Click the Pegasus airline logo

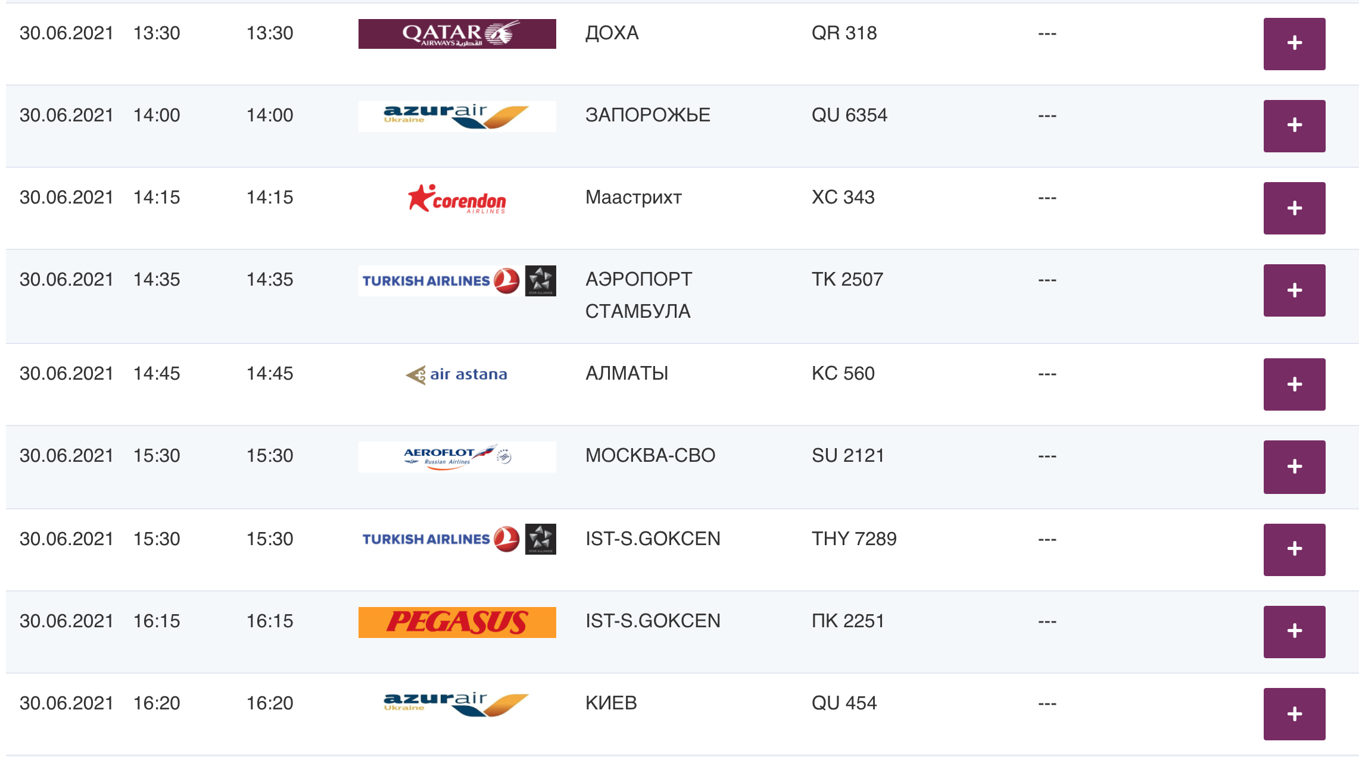click(457, 622)
